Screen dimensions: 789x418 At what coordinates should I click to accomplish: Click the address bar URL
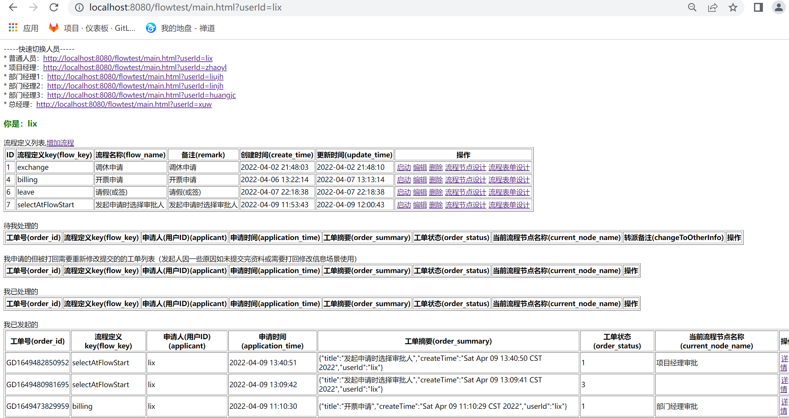click(185, 7)
